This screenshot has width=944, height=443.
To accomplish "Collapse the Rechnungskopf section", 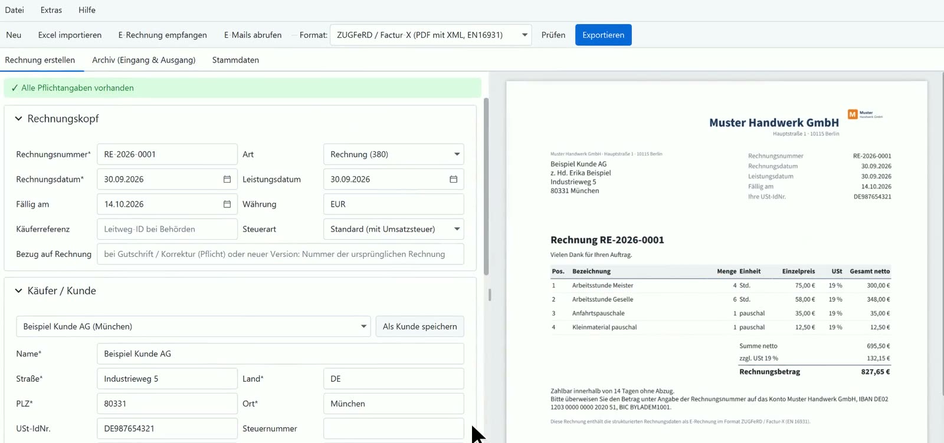I will (18, 118).
